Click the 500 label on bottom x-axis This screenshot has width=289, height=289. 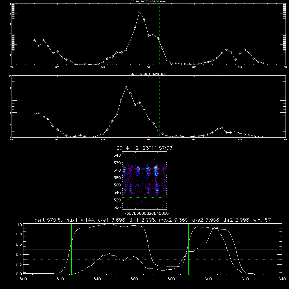click(23, 279)
